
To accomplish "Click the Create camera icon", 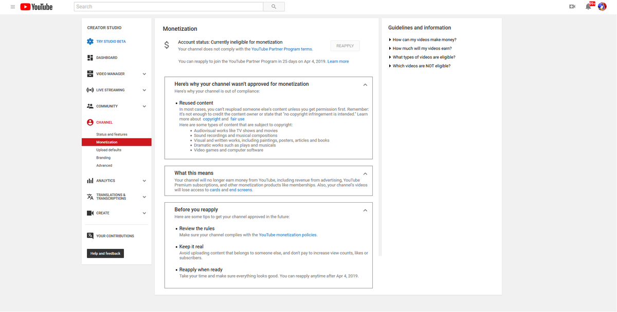I will tap(90, 213).
